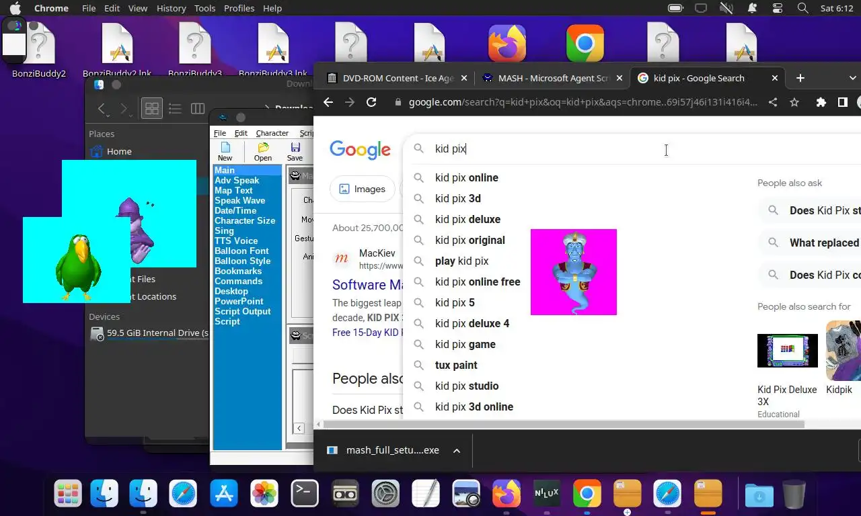Image resolution: width=861 pixels, height=516 pixels.
Task: Open Firefox shortcut on the desktop
Action: click(x=507, y=44)
